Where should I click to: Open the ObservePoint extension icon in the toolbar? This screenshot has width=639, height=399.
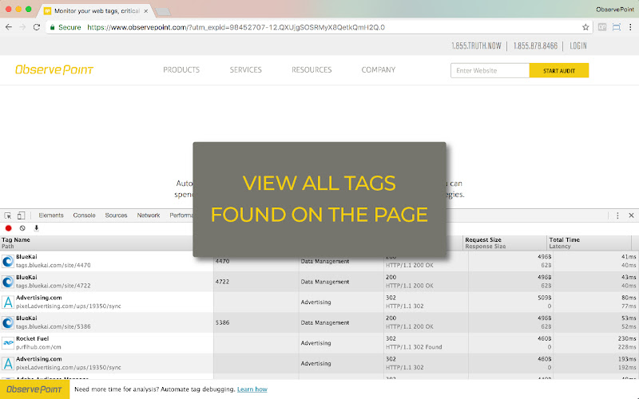coord(602,27)
